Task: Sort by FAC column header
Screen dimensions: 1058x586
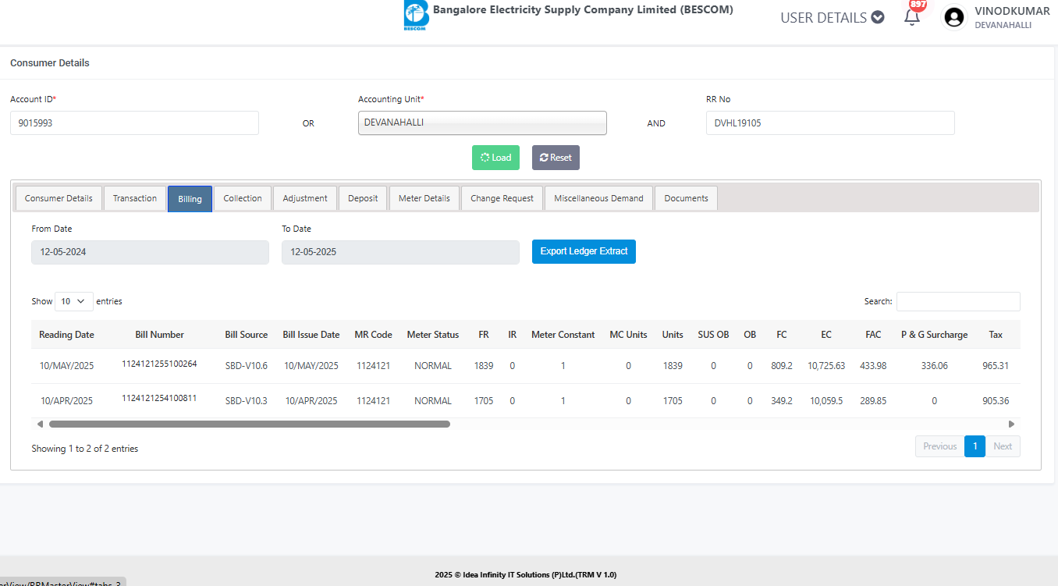Action: pos(873,335)
